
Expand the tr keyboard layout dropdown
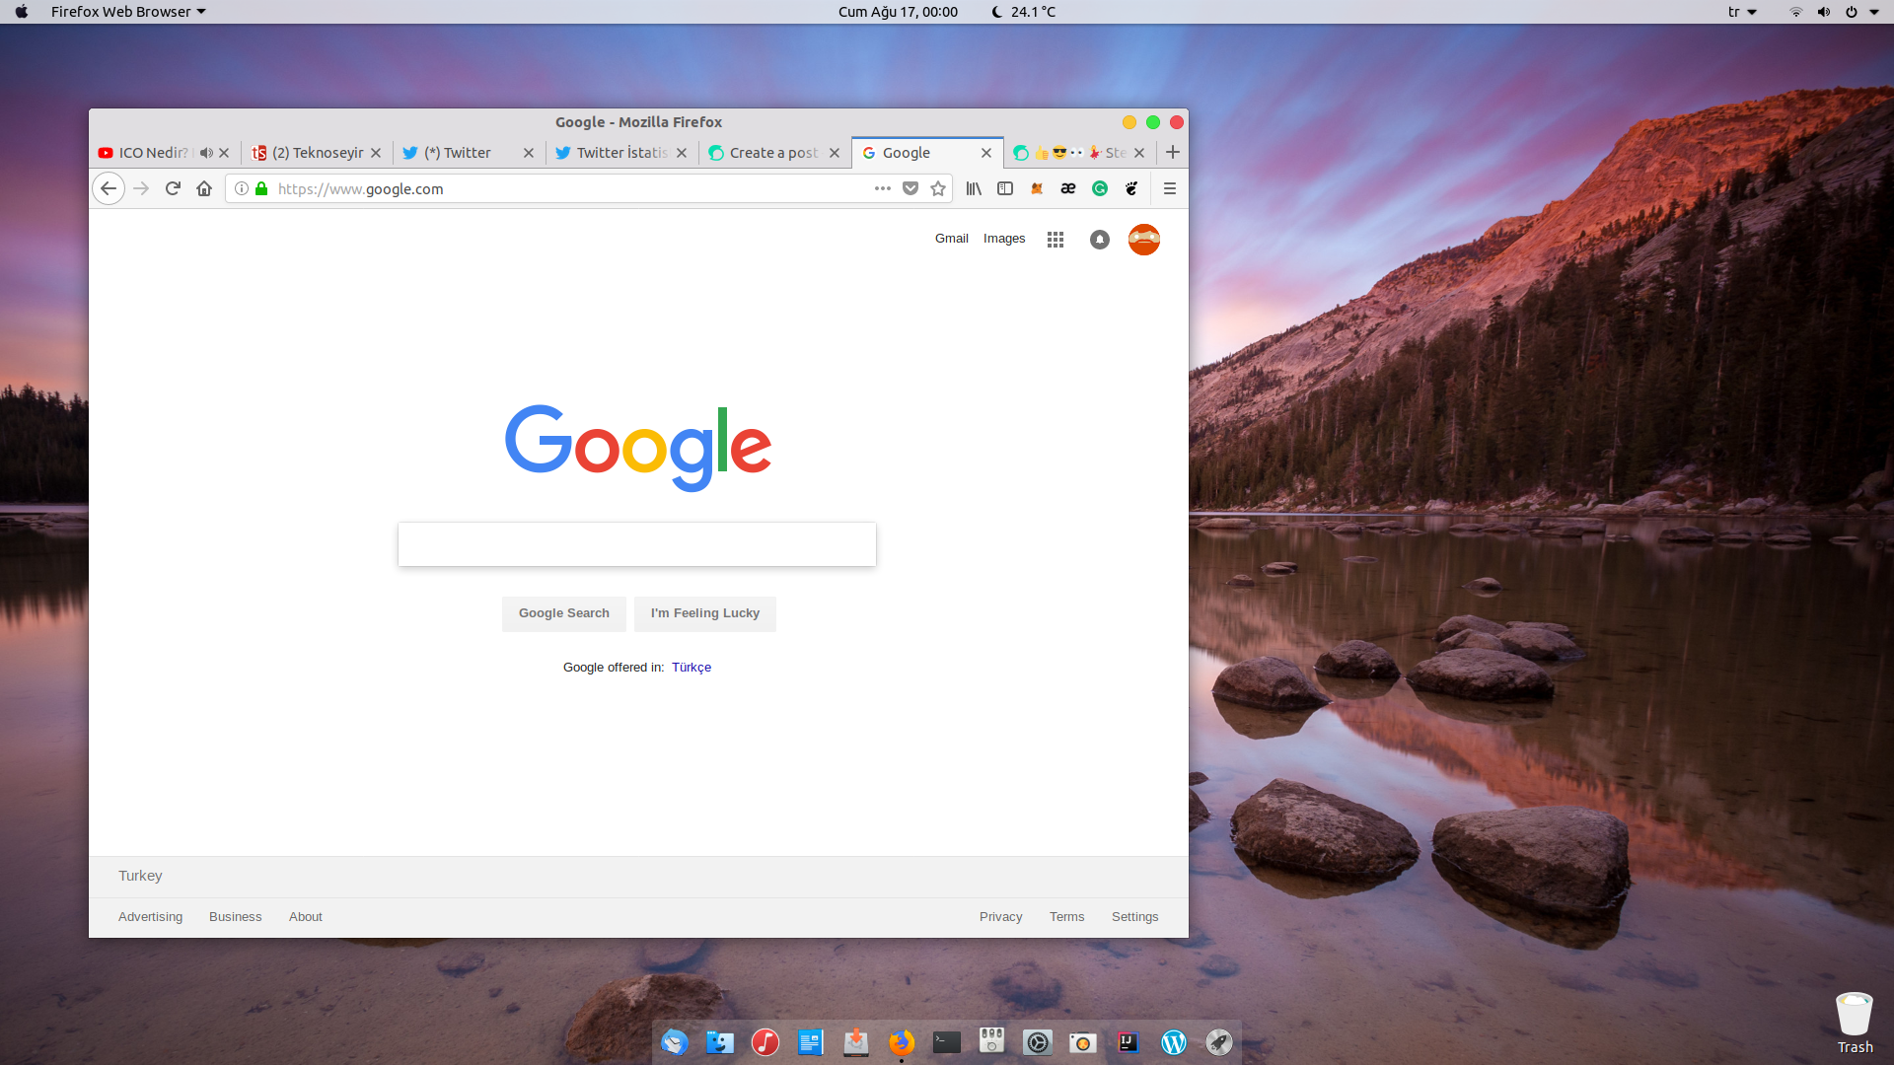coord(1742,12)
